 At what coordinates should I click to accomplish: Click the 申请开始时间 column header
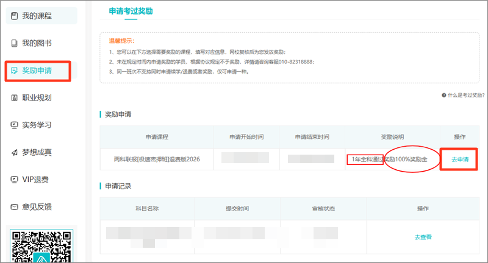coord(246,137)
